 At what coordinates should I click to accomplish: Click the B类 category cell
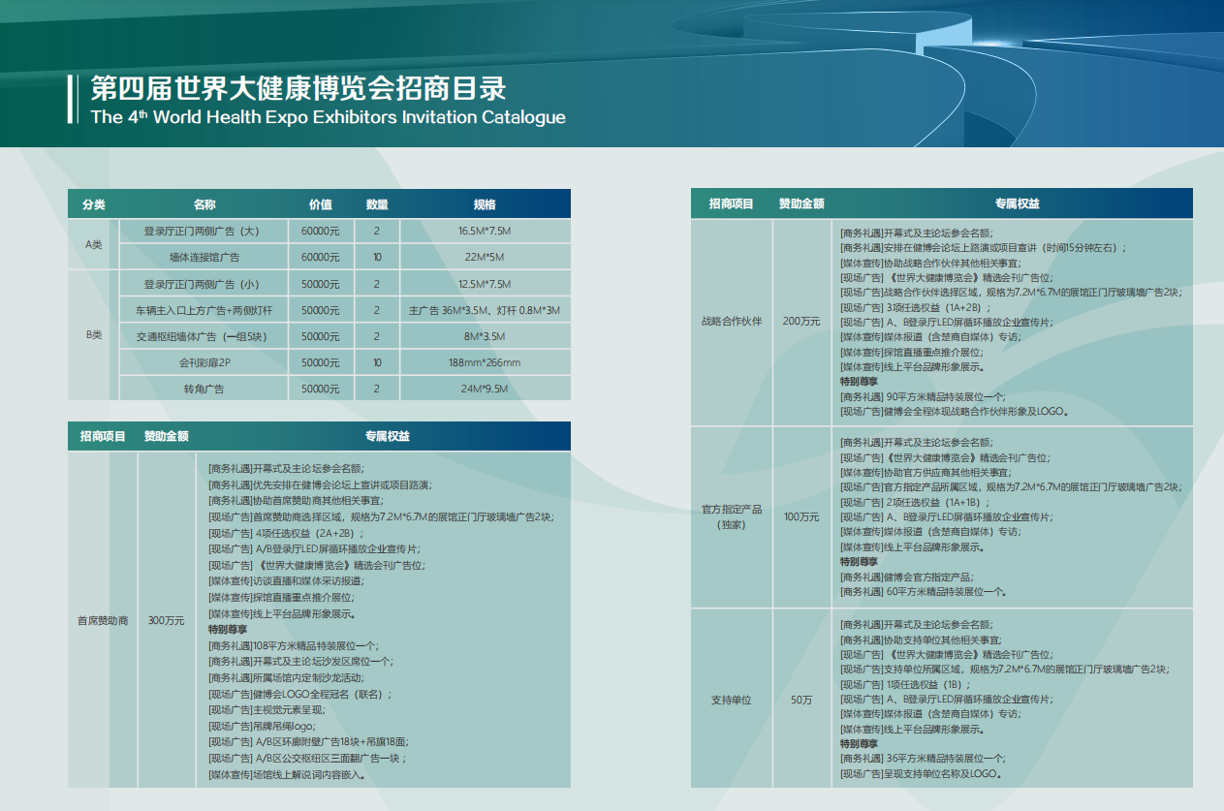pyautogui.click(x=93, y=335)
